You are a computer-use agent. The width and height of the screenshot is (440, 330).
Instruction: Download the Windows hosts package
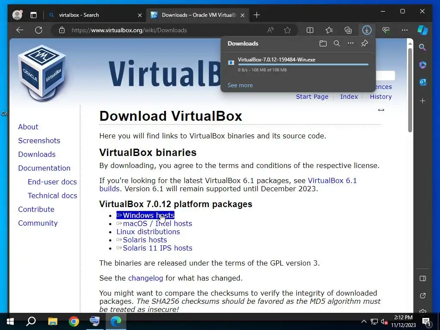click(145, 215)
